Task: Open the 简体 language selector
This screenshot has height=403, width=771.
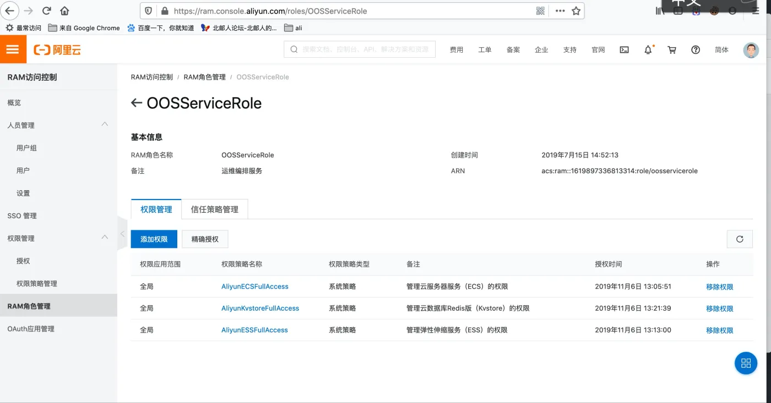Action: 721,49
